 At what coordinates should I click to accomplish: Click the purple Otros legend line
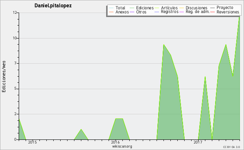(x=132, y=12)
